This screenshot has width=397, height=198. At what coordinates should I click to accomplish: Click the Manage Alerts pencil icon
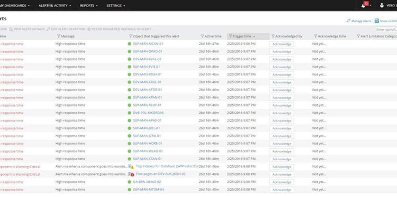click(348, 20)
